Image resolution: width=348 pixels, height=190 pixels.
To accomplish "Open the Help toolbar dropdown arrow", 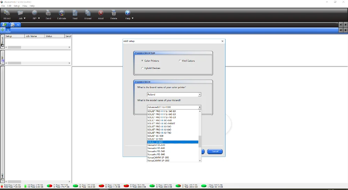I will click(133, 18).
